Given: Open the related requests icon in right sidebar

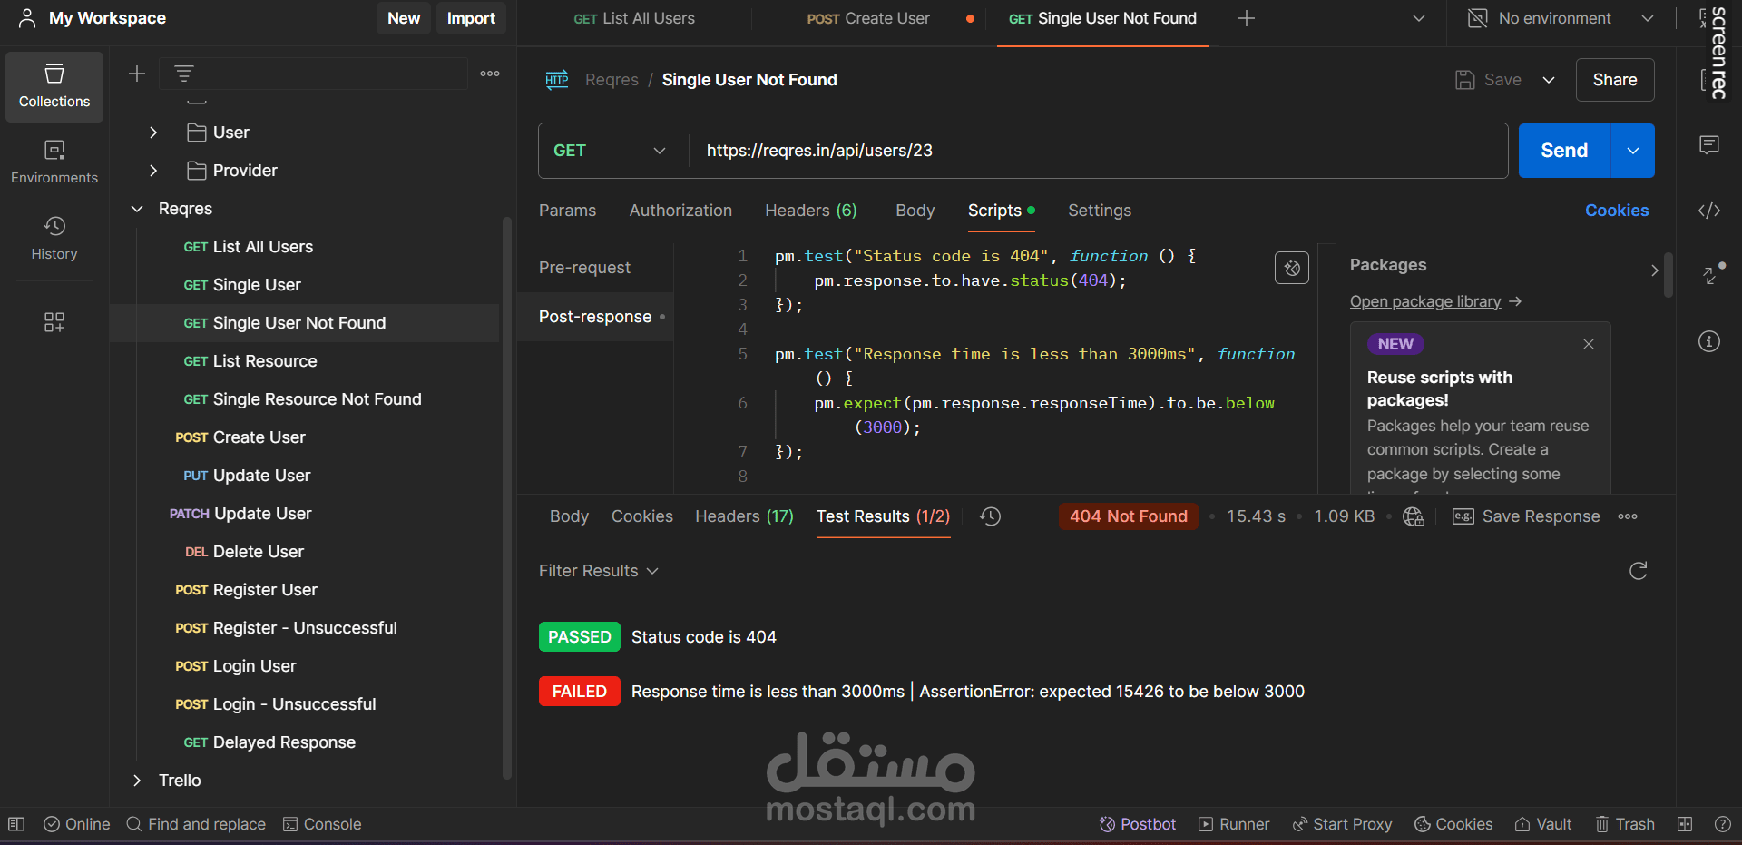Looking at the screenshot, I should click(1711, 274).
